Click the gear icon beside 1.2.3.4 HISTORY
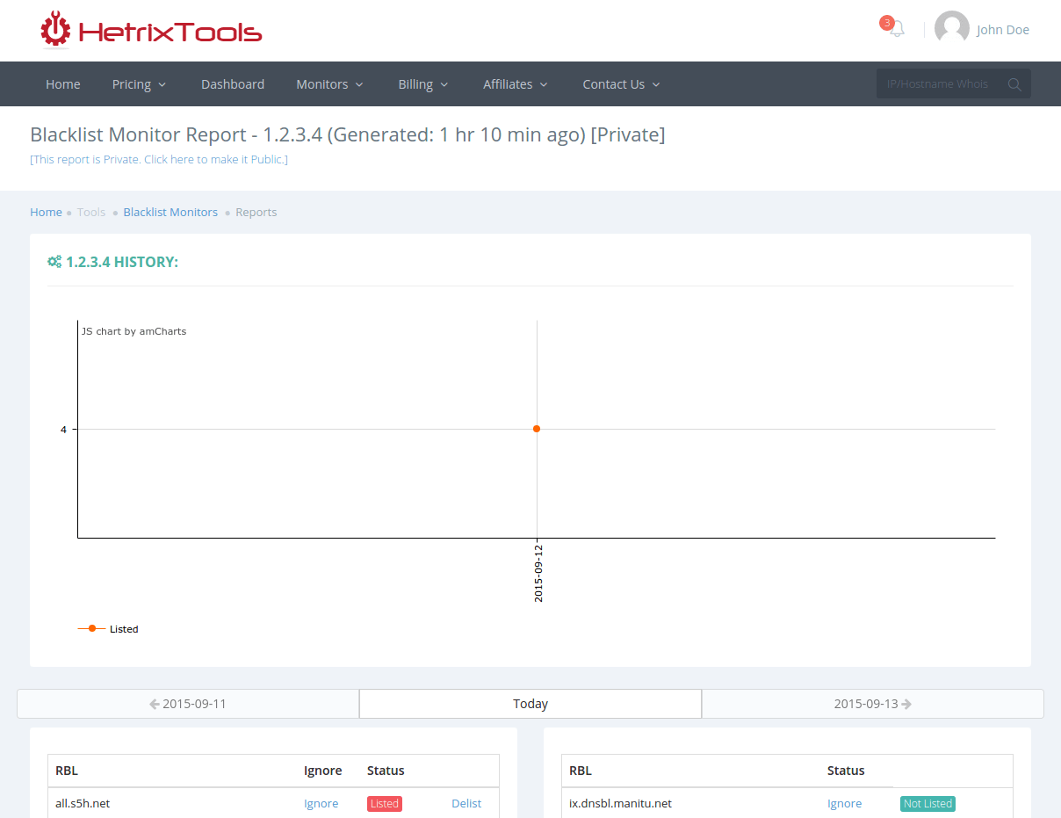This screenshot has height=818, width=1061. [54, 261]
